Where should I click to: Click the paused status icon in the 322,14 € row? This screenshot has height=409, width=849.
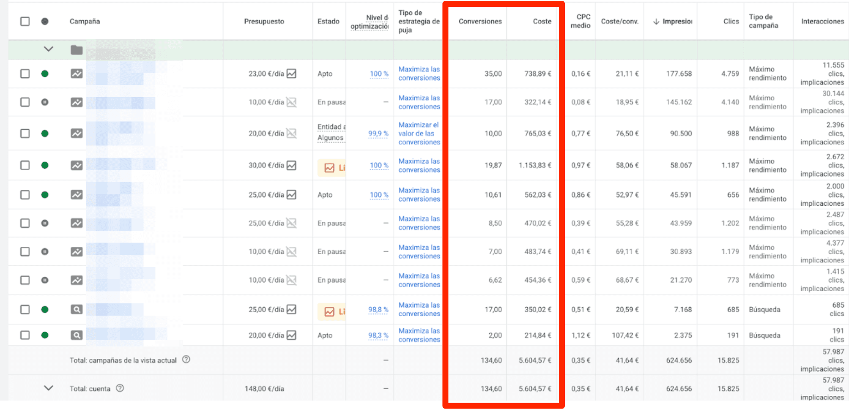point(45,102)
